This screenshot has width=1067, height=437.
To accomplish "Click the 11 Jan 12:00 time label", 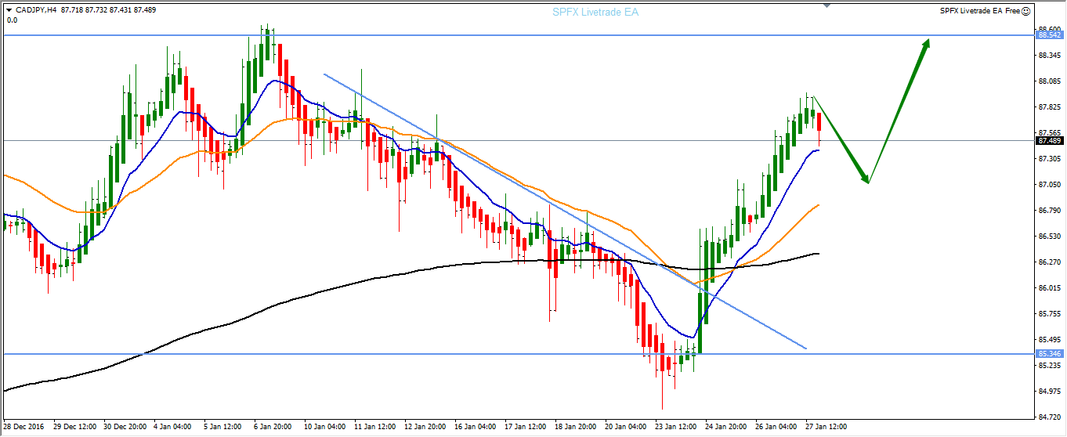I will pyautogui.click(x=375, y=427).
